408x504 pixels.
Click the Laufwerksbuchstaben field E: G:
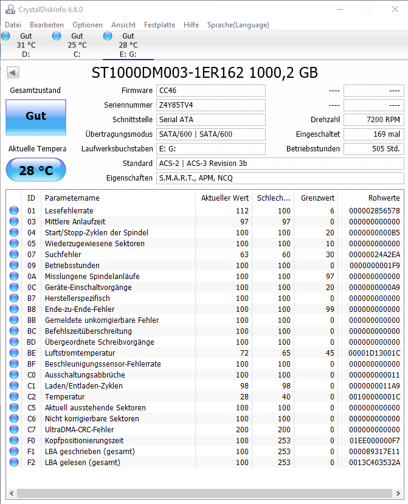tap(211, 149)
